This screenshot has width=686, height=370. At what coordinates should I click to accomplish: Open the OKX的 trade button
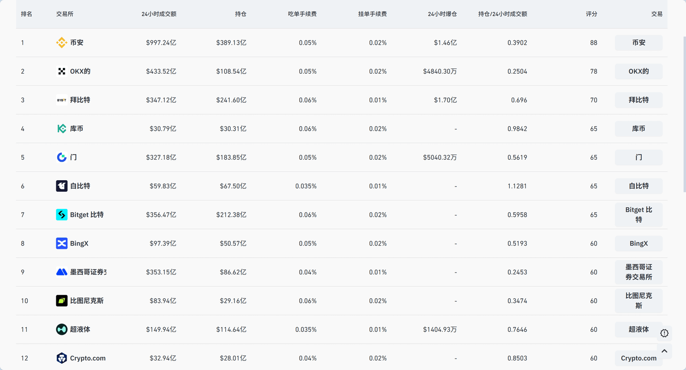[638, 71]
